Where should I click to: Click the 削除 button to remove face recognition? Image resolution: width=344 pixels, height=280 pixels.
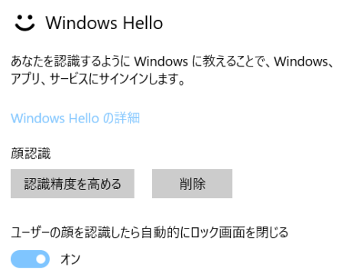click(192, 184)
